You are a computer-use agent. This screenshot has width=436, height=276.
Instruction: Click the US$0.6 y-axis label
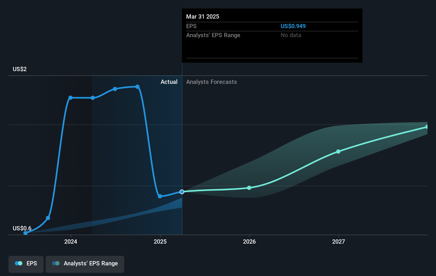(22, 228)
